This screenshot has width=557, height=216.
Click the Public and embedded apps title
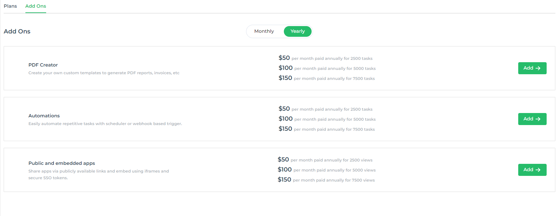point(62,163)
